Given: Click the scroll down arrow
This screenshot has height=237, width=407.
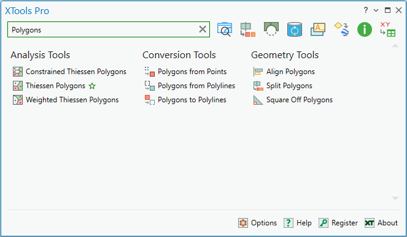Looking at the screenshot, I should [395, 198].
